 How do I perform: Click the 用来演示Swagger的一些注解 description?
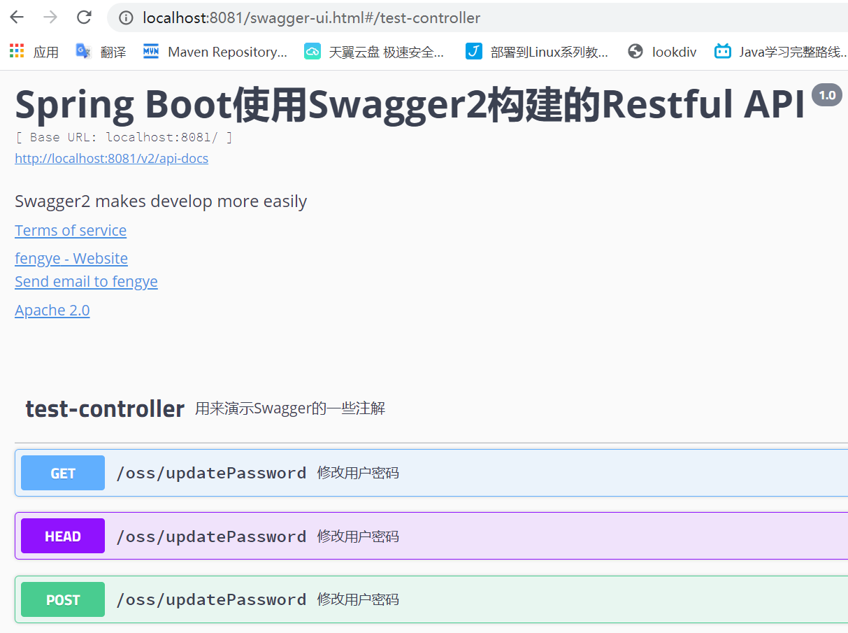coord(290,408)
